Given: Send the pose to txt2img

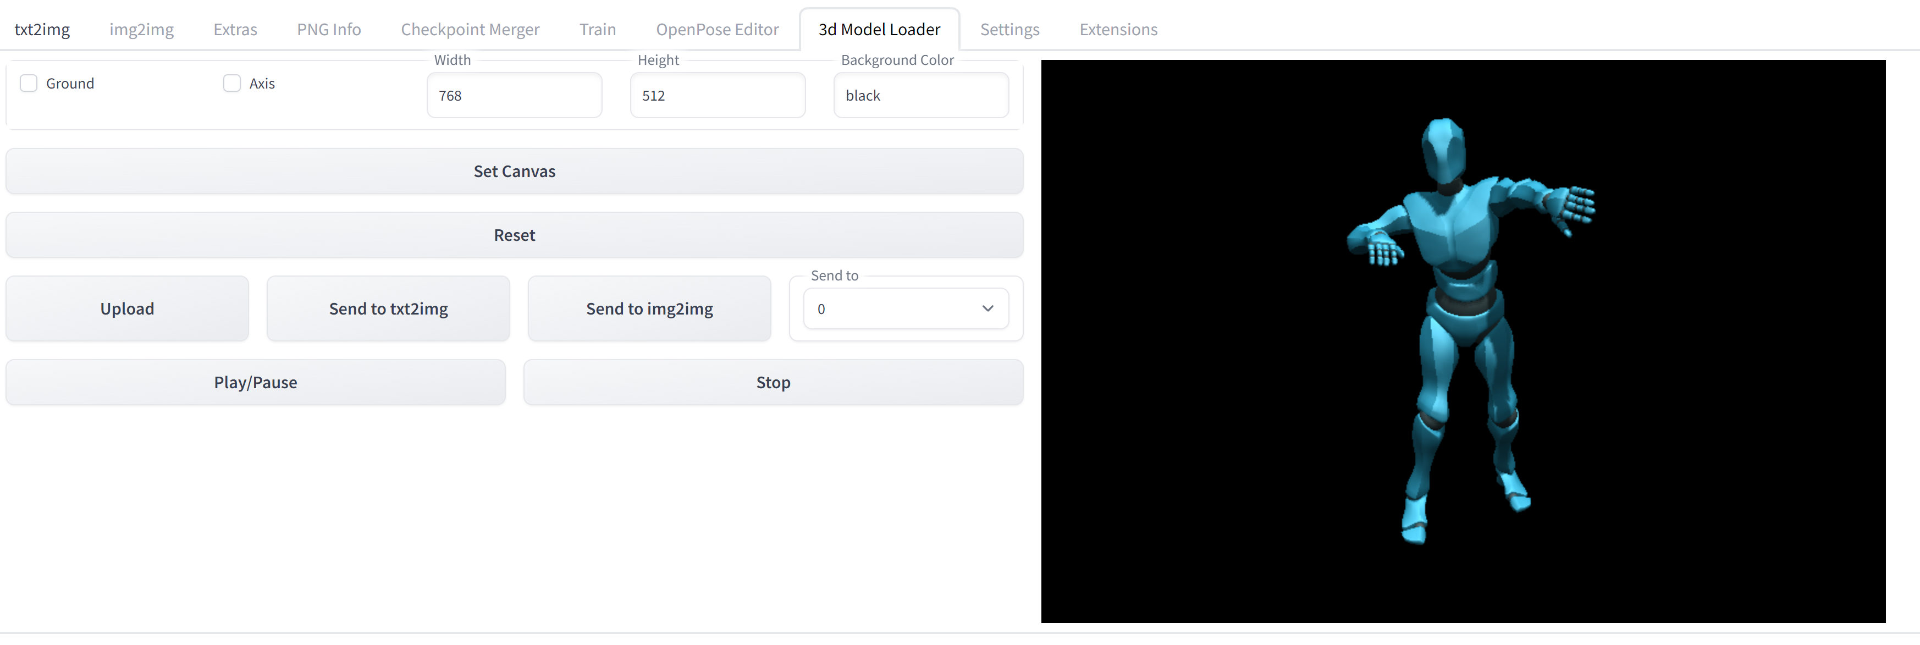Looking at the screenshot, I should click(x=388, y=308).
